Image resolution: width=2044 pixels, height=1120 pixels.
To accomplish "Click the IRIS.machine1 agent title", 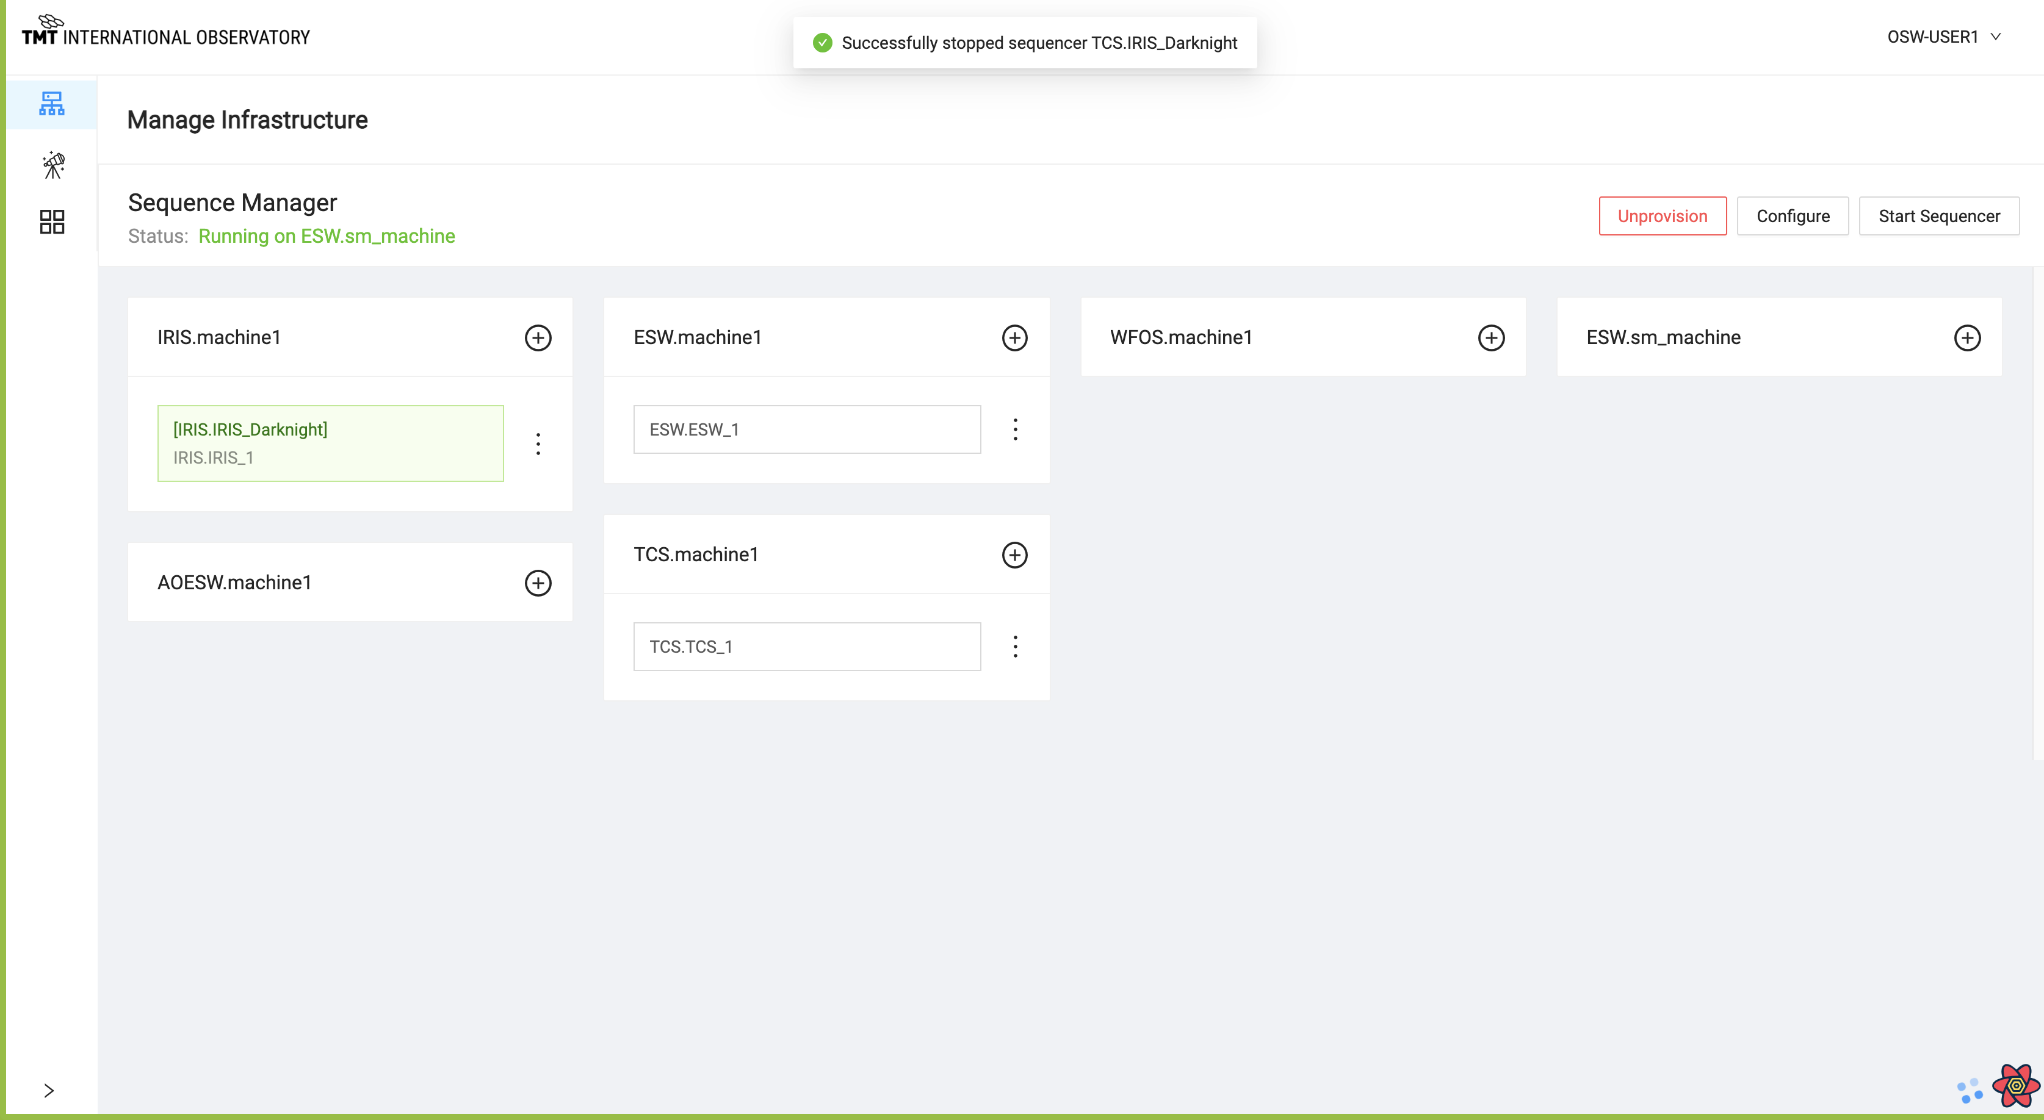I will [219, 337].
